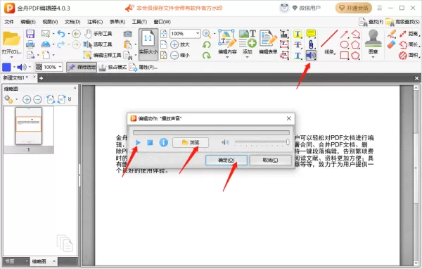Toggle the 独占模式 exclusive mode button
Screen dimensions: 422x269
click(113, 67)
